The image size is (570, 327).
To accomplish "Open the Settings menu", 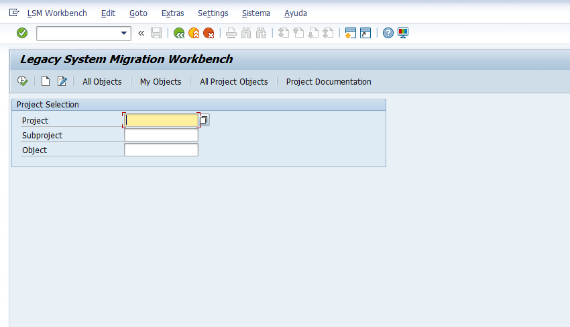I will click(x=213, y=13).
